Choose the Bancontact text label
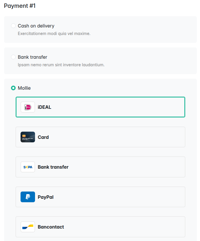200x241 pixels. pyautogui.click(x=51, y=227)
